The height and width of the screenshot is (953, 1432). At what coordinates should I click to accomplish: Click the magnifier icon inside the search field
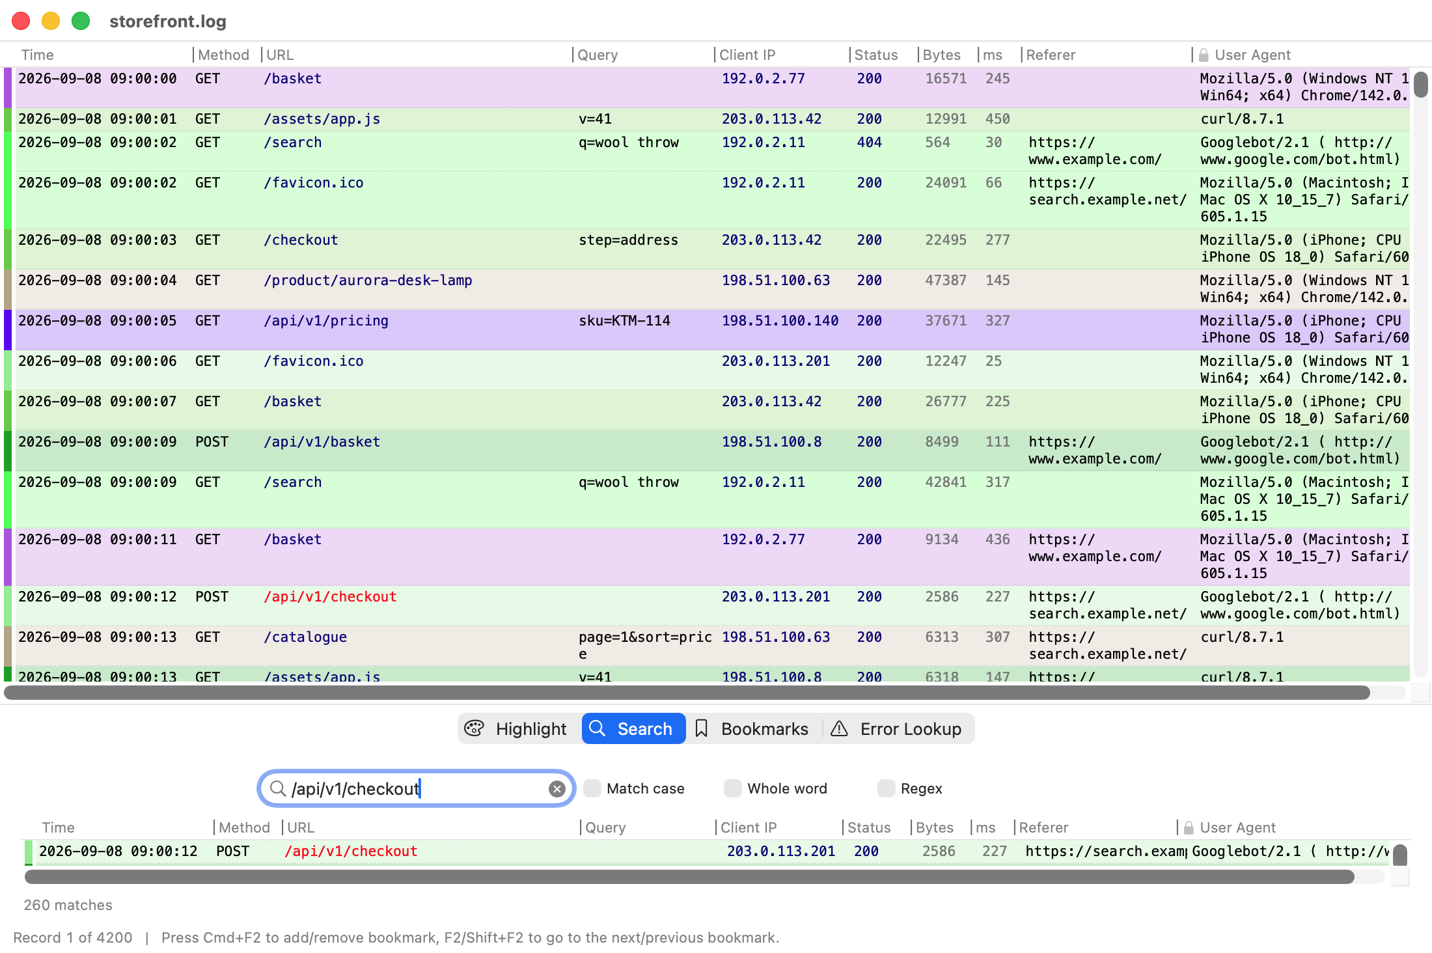278,789
